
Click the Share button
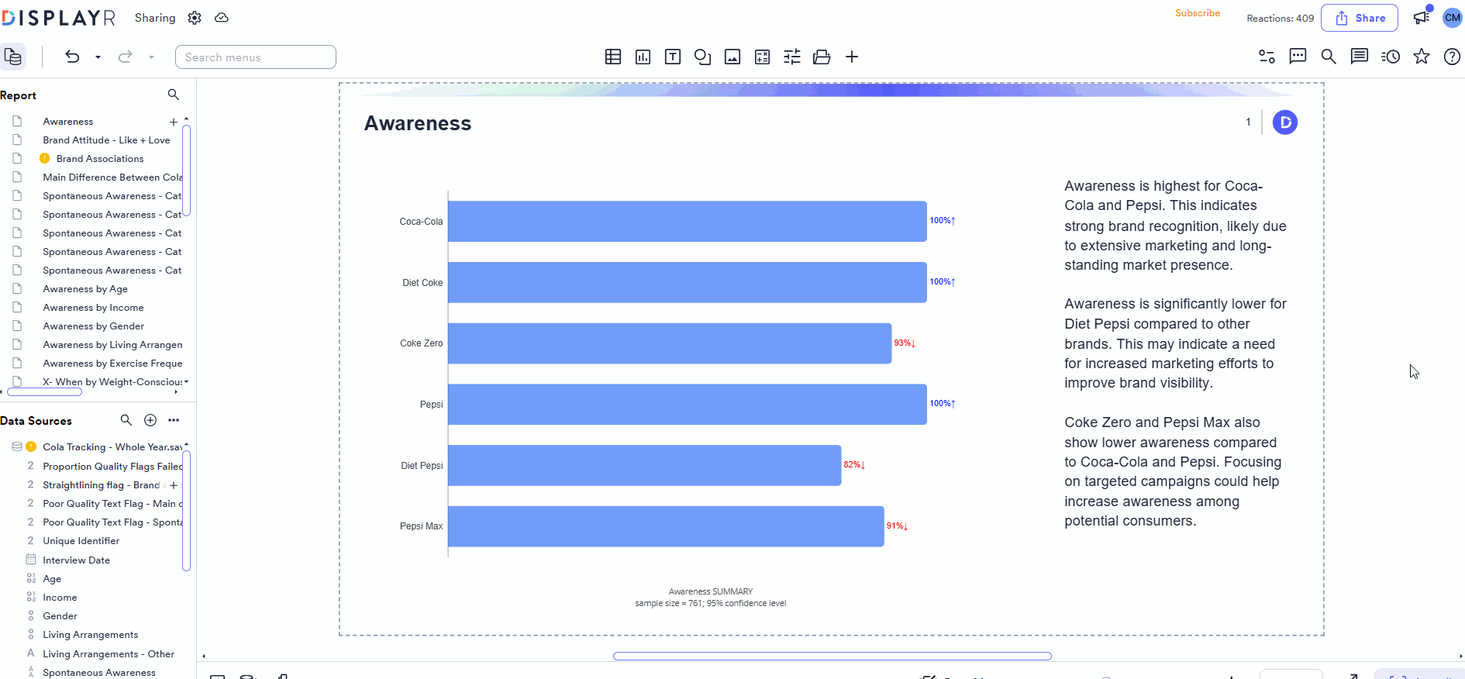(x=1360, y=18)
